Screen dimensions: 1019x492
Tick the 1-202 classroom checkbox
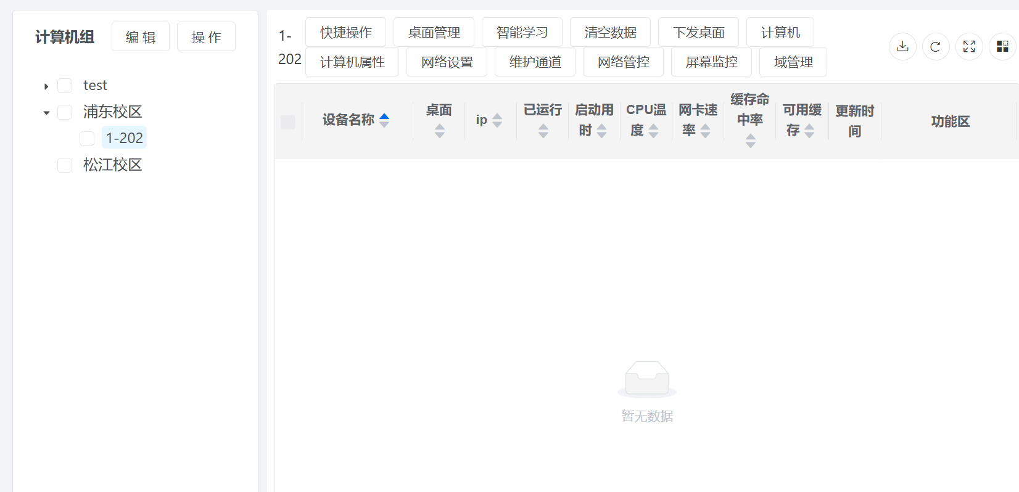[87, 139]
